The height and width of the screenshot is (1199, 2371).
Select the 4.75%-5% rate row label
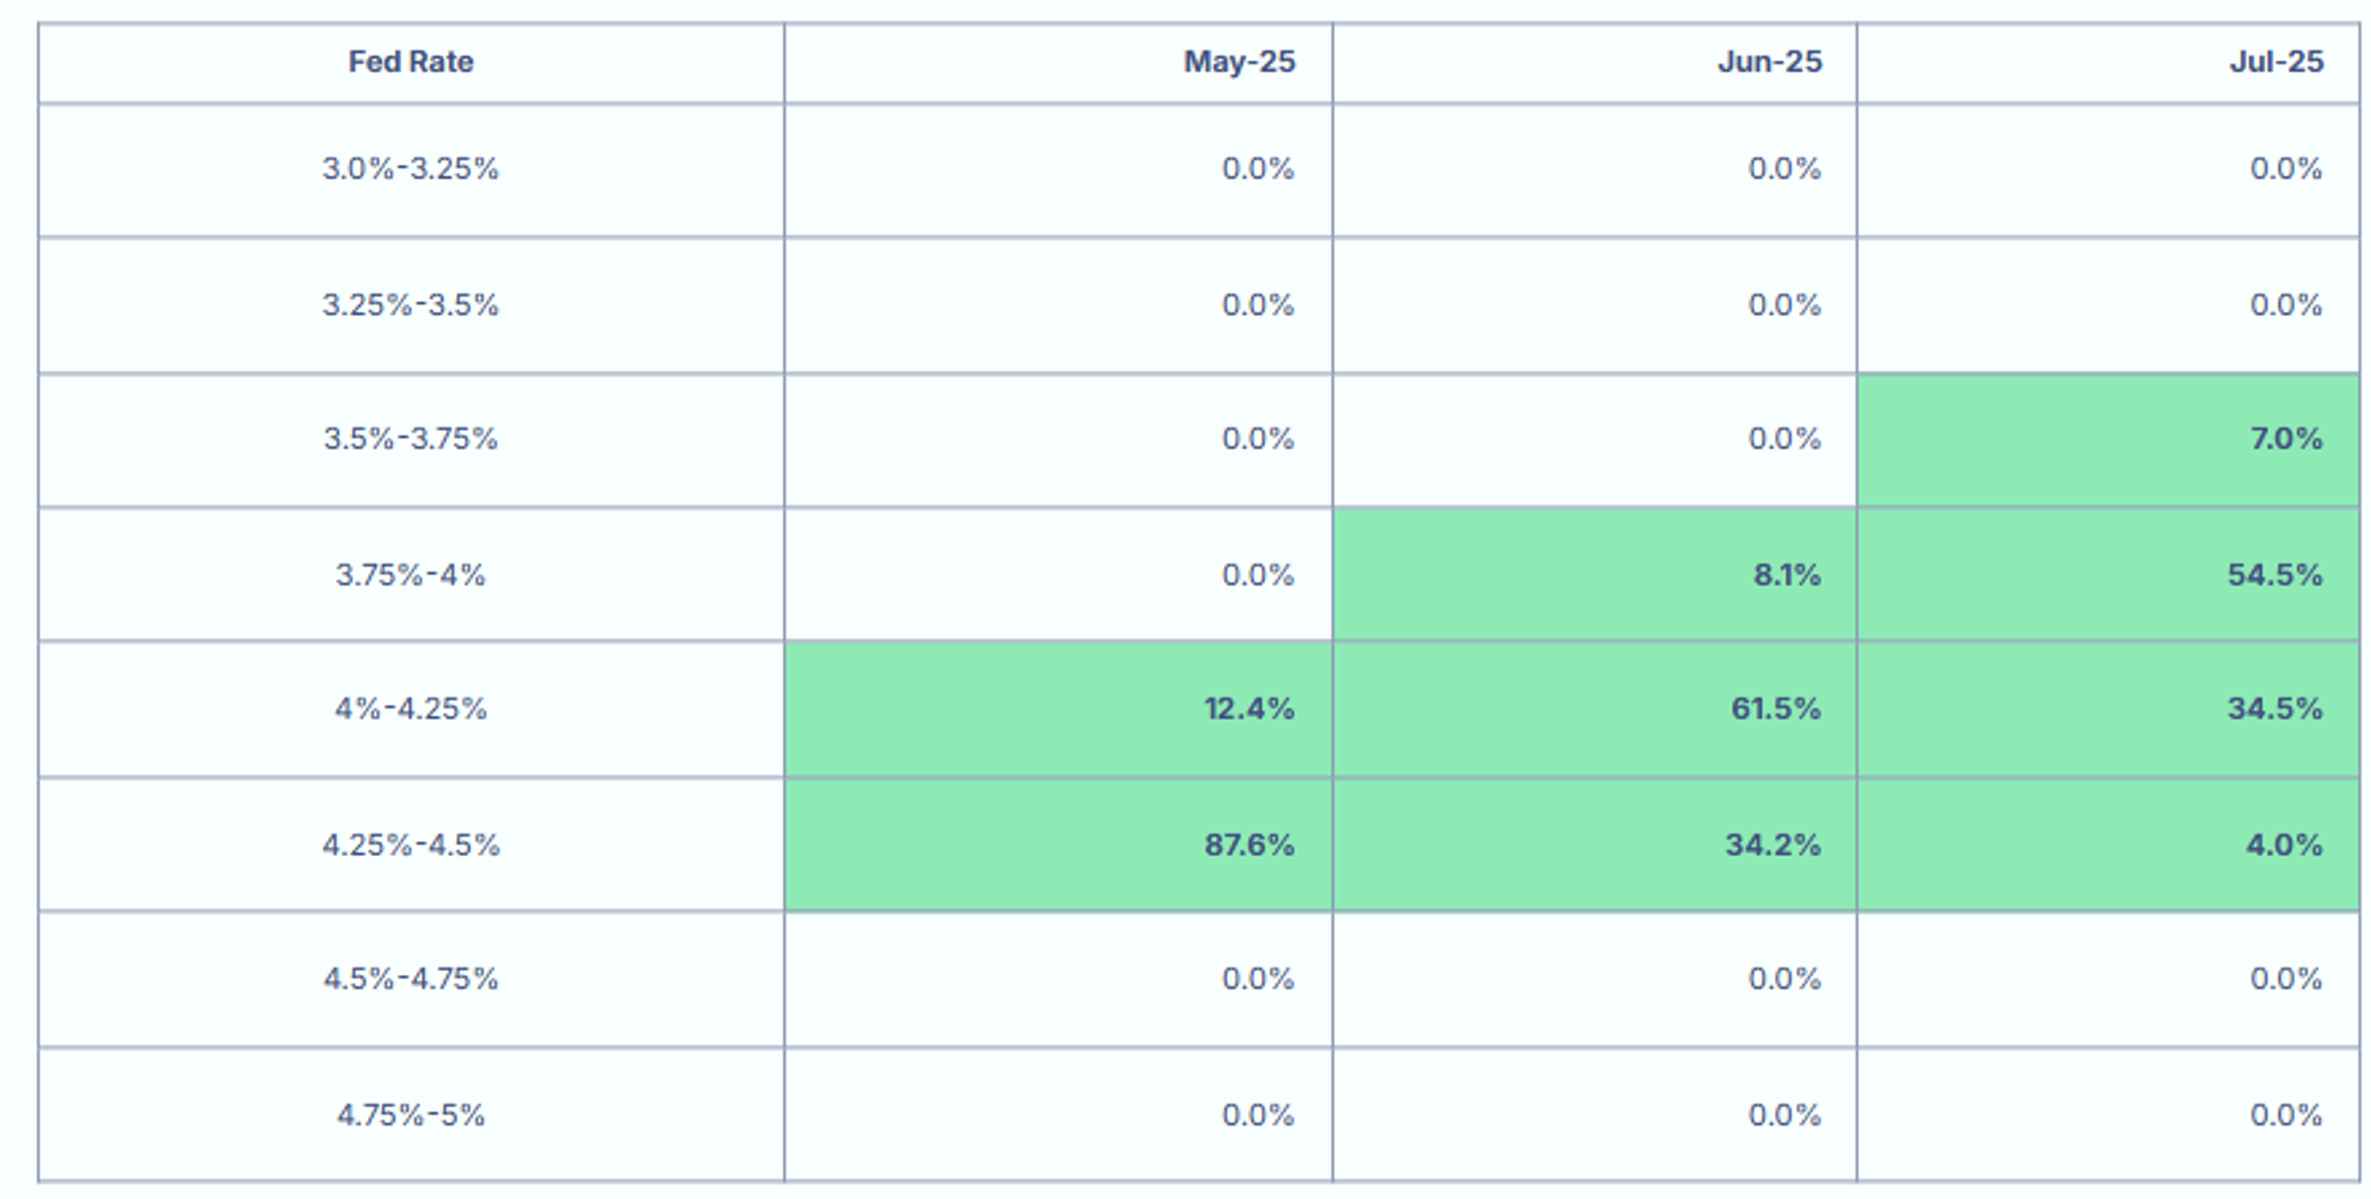pyautogui.click(x=411, y=1115)
